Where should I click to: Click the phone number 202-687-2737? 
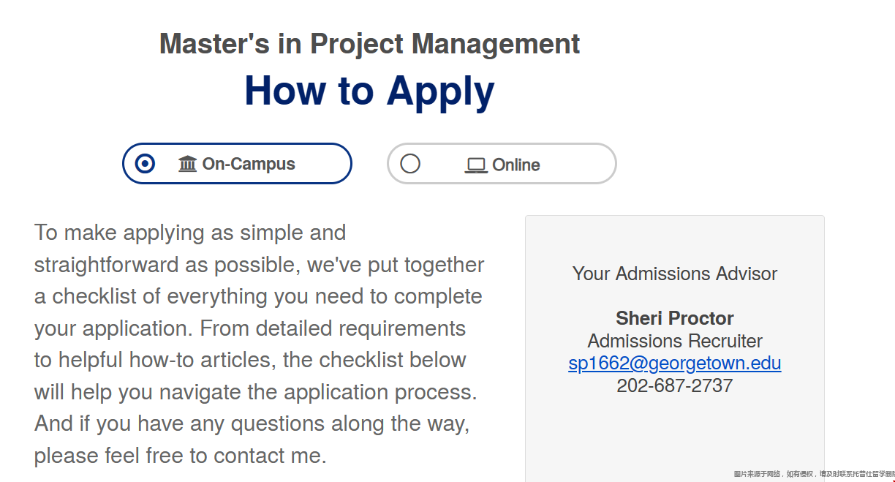[x=674, y=385]
